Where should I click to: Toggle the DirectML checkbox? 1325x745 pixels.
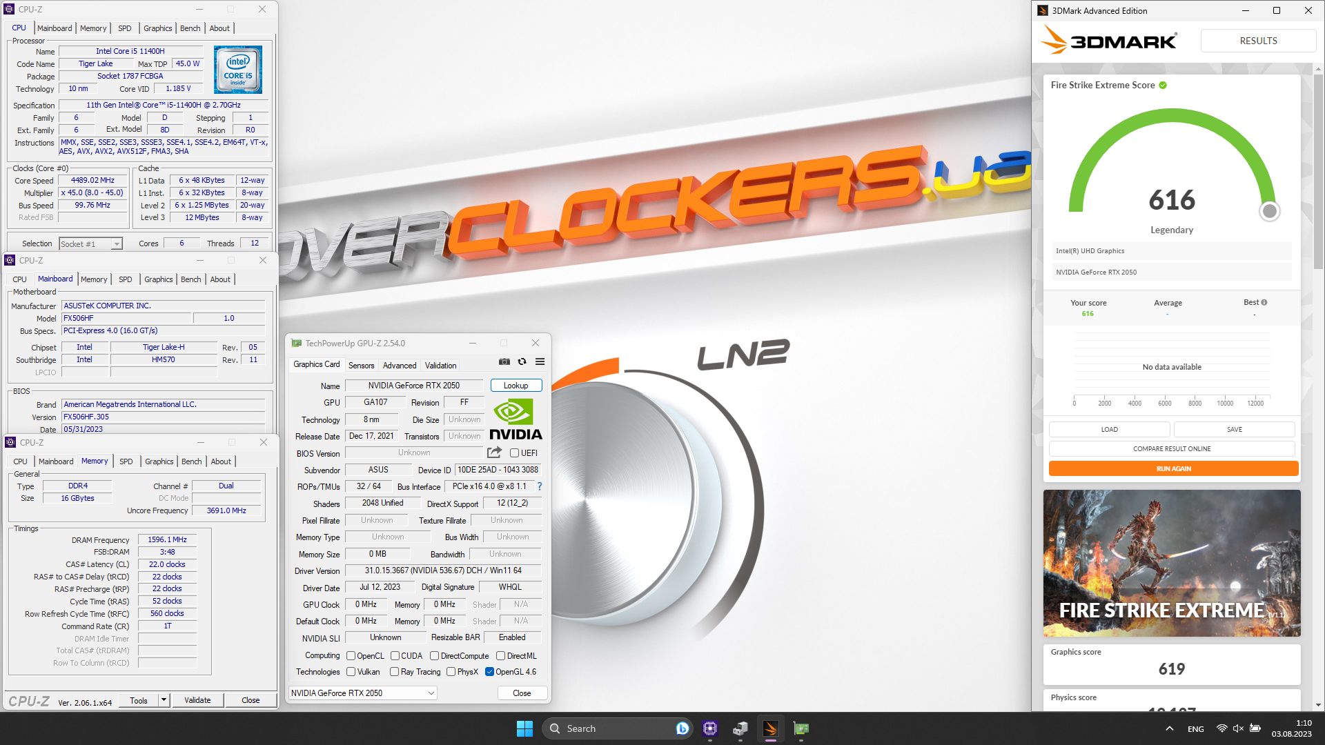[x=500, y=656]
